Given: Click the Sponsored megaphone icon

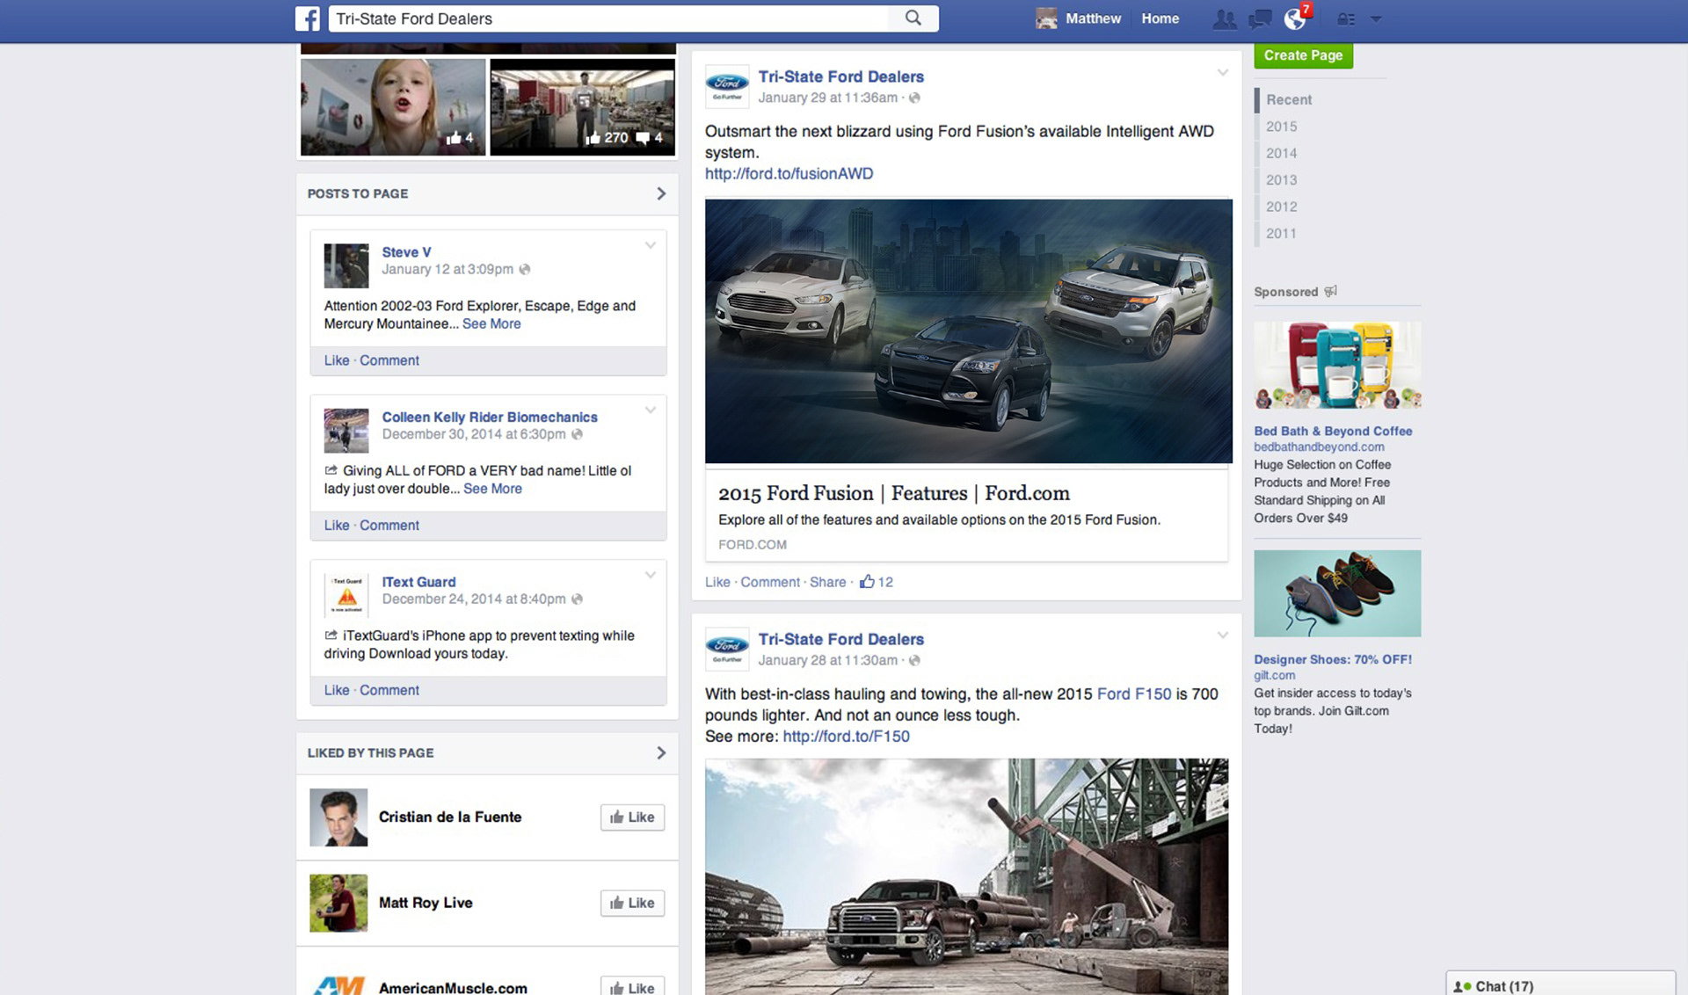Looking at the screenshot, I should point(1330,291).
